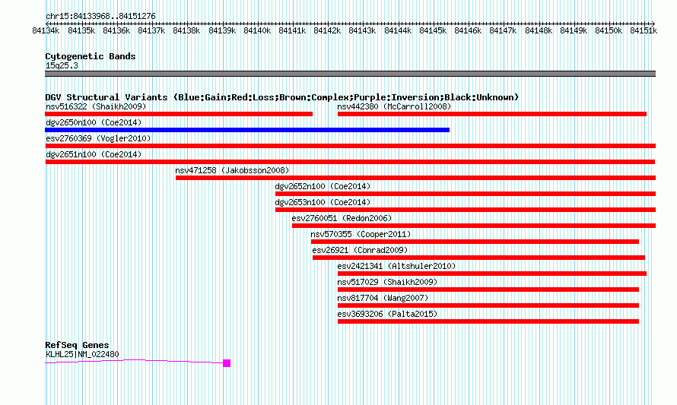Select the red bar under nsv516322
This screenshot has height=405, width=677.
[x=179, y=114]
